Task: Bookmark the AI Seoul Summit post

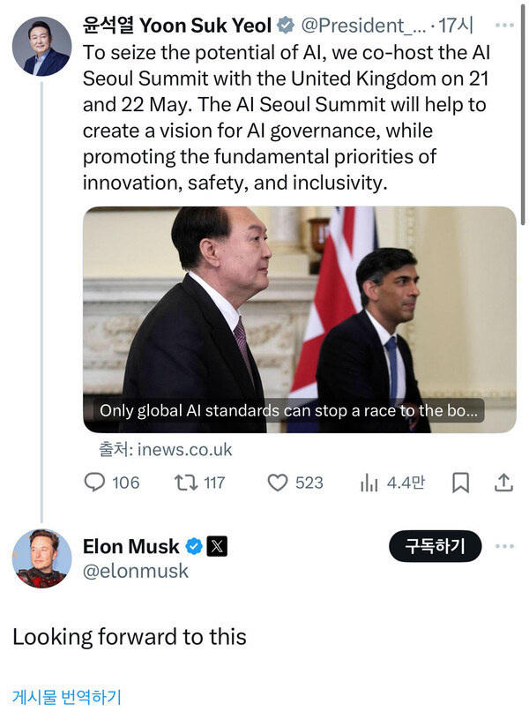Action: pyautogui.click(x=460, y=483)
